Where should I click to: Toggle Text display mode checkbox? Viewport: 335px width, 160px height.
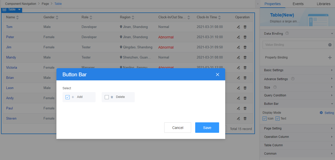tap(278, 119)
